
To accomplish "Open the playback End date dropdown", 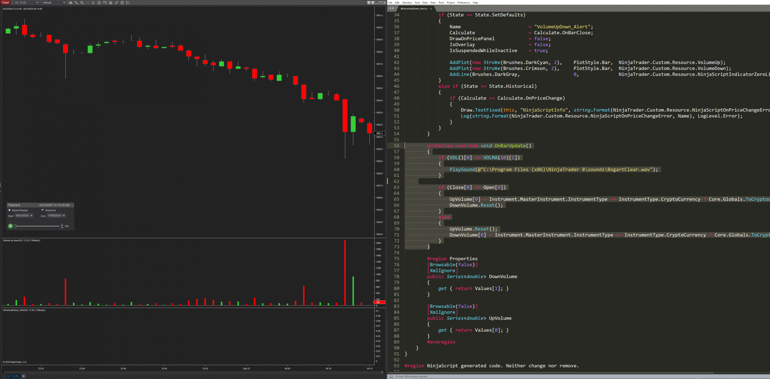I will 57,216.
